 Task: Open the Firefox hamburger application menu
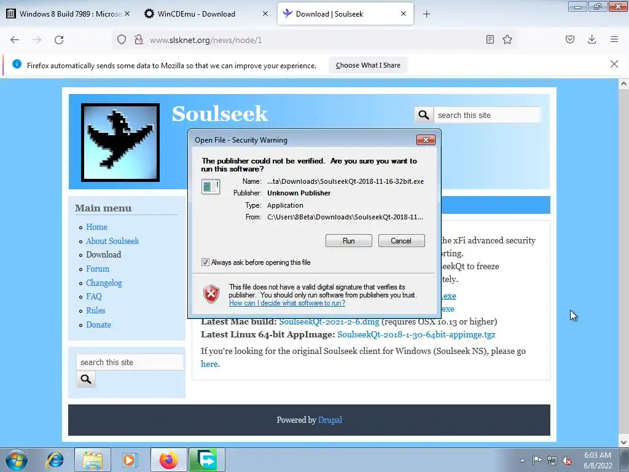click(614, 39)
